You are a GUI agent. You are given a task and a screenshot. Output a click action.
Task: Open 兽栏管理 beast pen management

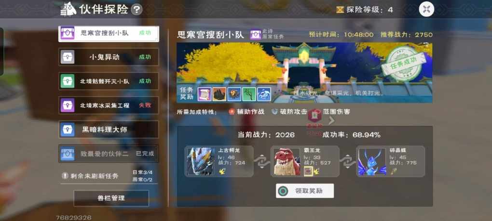click(x=111, y=198)
